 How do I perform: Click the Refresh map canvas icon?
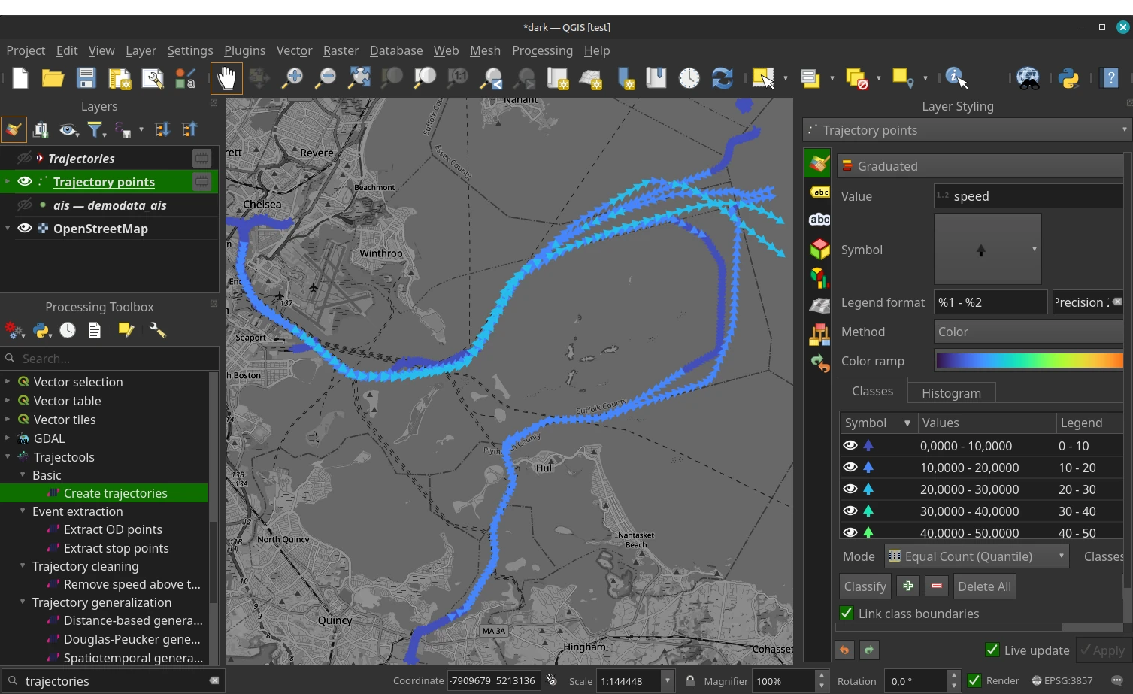721,77
